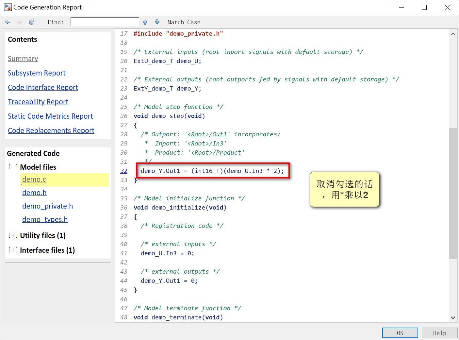Open the Traceability Report
Viewport: 459px width, 340px height.
pos(38,102)
